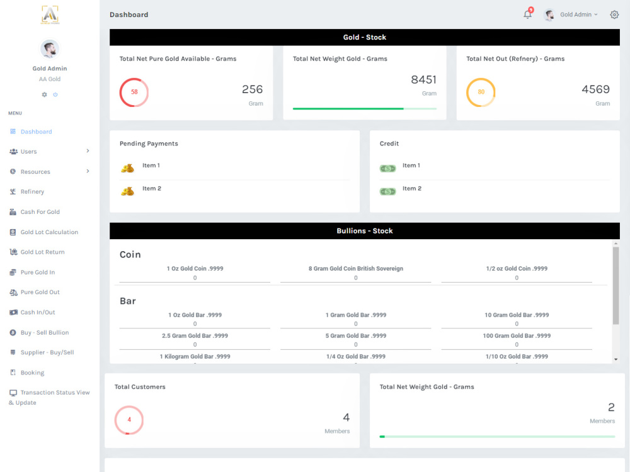
Task: Expand the Resources submenu chevron
Action: click(x=88, y=171)
